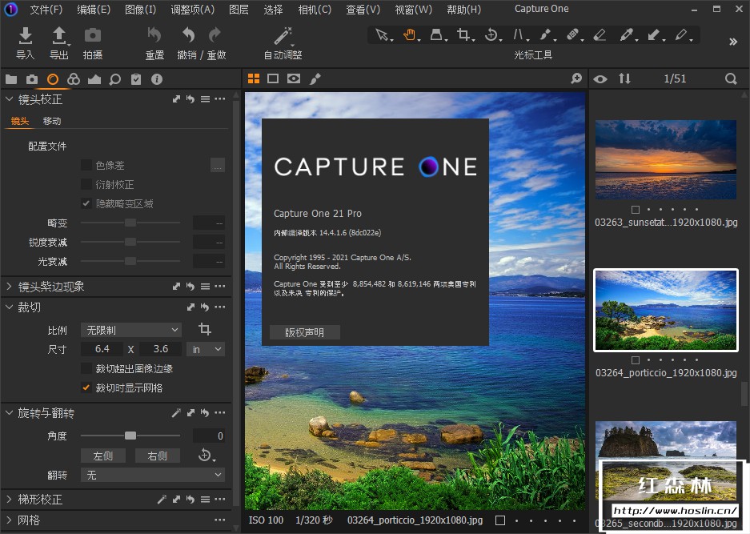
Task: Expand the 镜头紫边现象 panel
Action: tap(51, 287)
